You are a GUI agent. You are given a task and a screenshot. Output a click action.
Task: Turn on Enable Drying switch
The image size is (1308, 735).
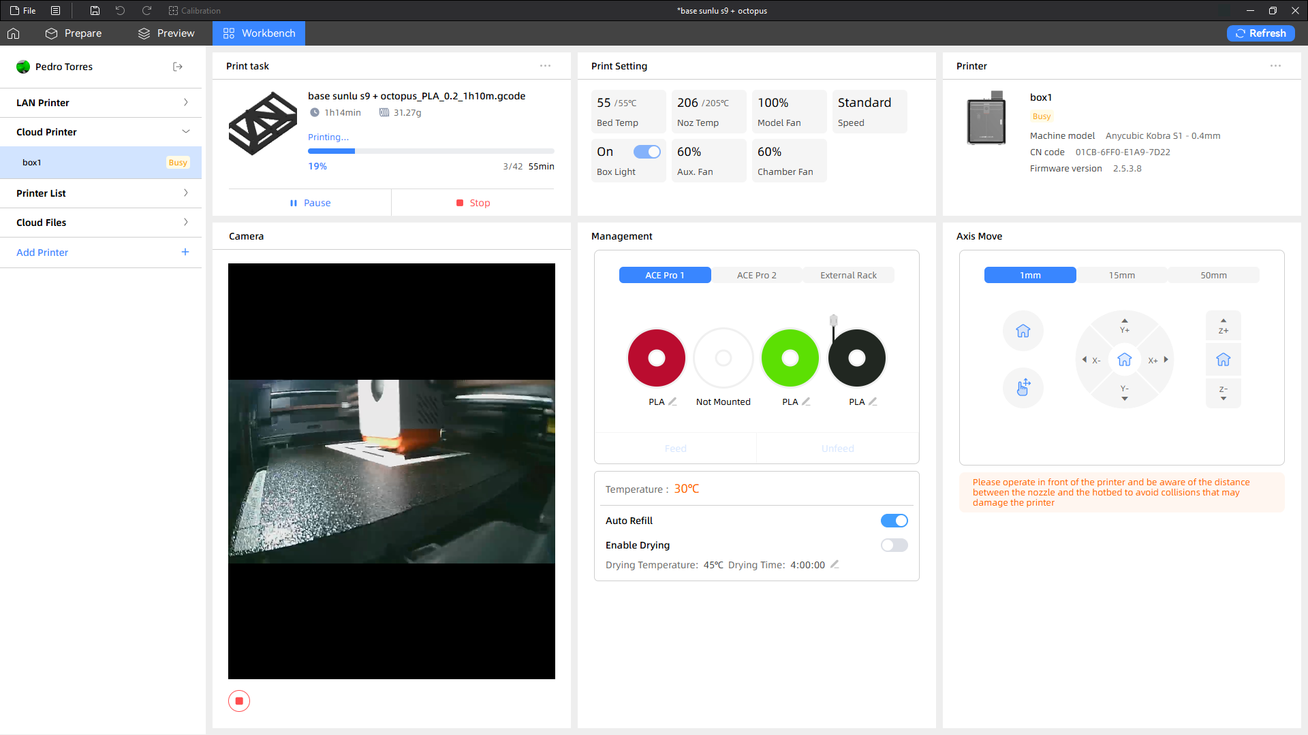tap(894, 545)
